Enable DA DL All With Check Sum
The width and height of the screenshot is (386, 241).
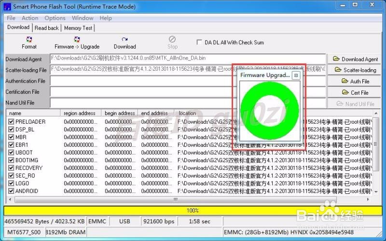(x=199, y=42)
